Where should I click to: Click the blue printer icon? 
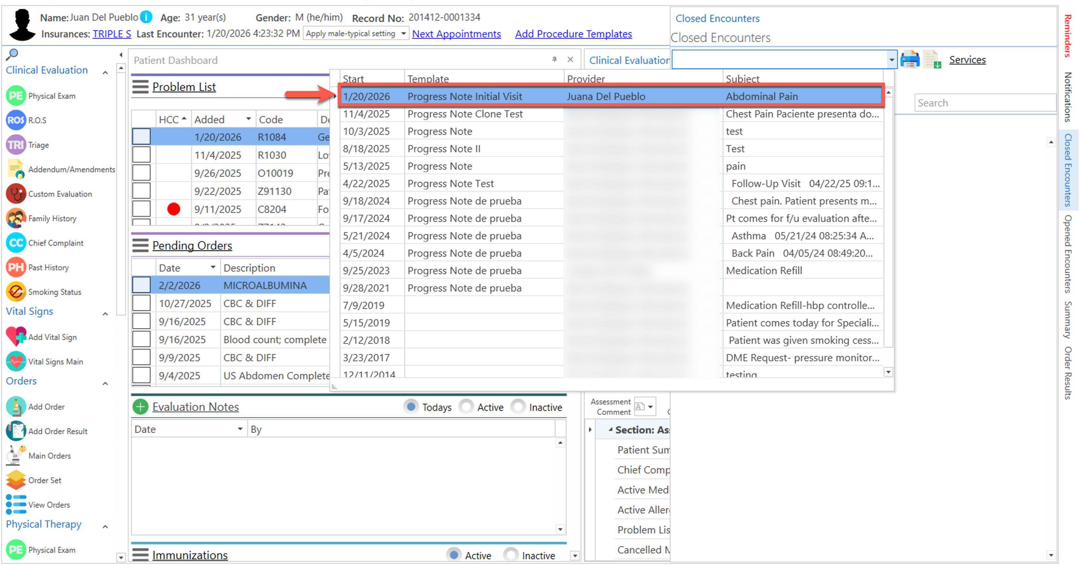pyautogui.click(x=910, y=60)
